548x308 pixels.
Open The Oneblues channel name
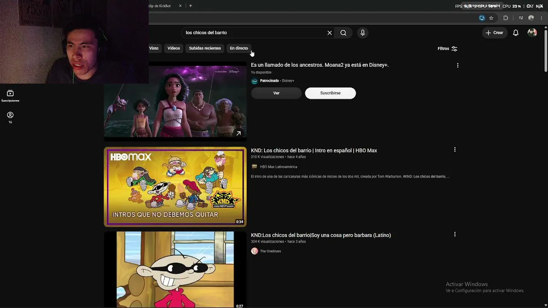click(x=271, y=252)
